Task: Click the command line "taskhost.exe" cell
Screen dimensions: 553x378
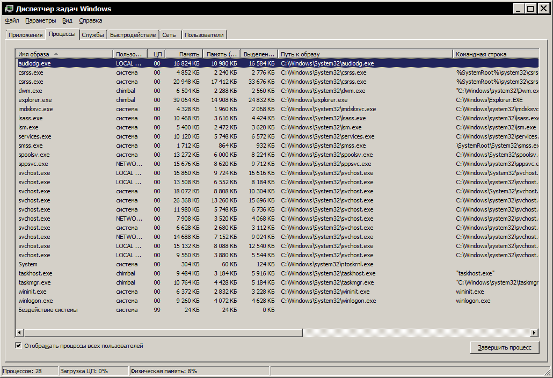Action: (475, 273)
